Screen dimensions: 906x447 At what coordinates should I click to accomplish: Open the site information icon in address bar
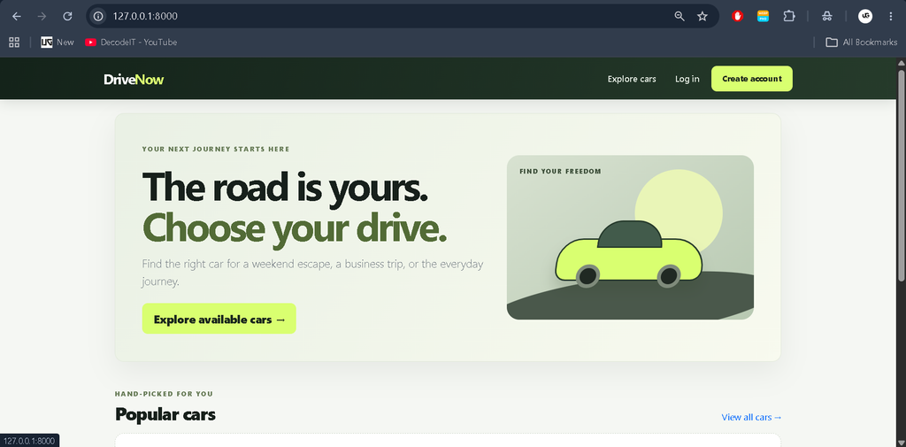coord(98,16)
